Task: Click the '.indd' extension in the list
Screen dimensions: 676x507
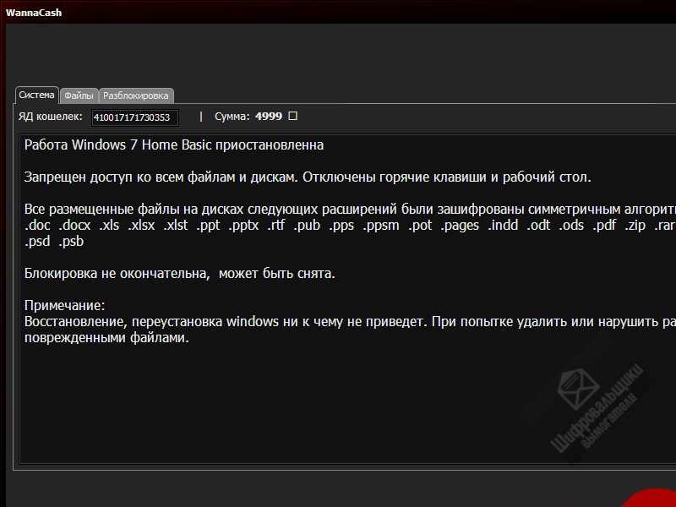Action: point(503,226)
